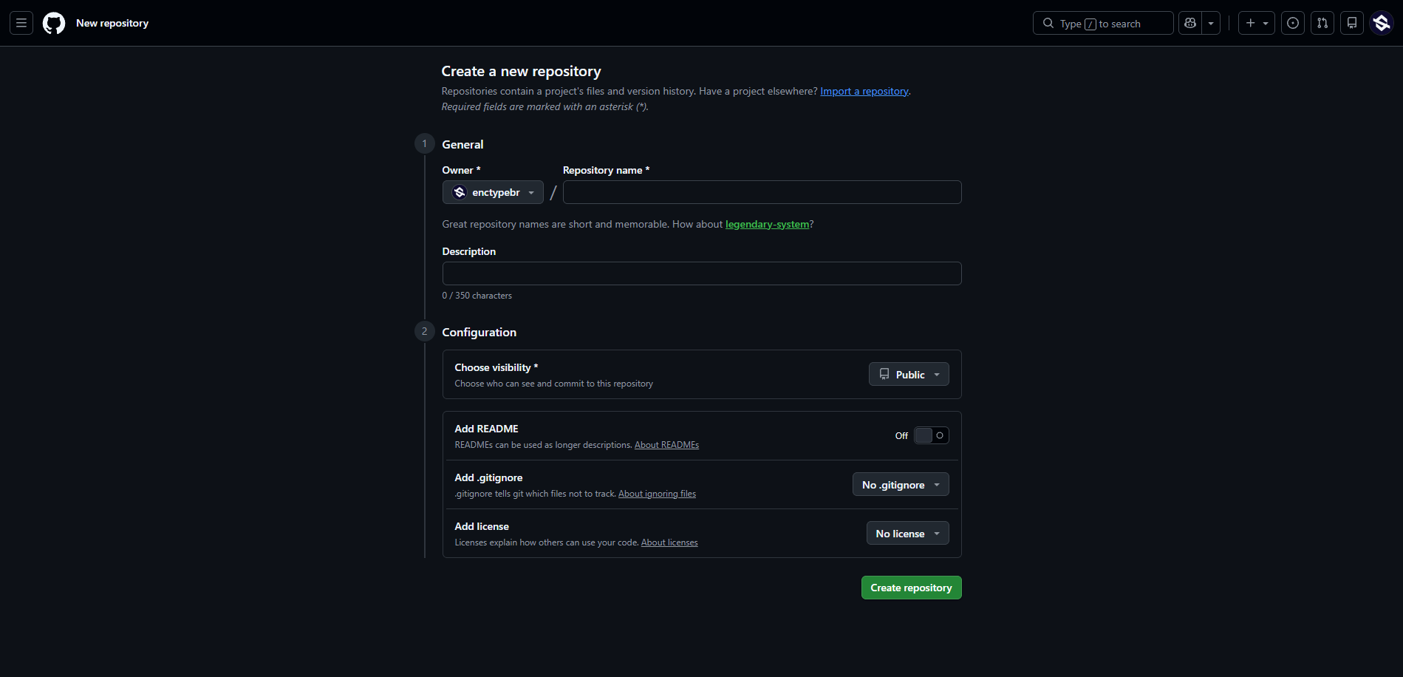Toggle the Add README switch on

click(x=931, y=435)
